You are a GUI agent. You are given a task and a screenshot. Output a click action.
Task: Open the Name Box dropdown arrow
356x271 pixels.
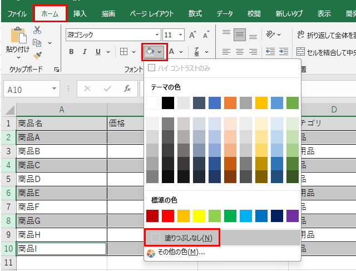(x=54, y=89)
